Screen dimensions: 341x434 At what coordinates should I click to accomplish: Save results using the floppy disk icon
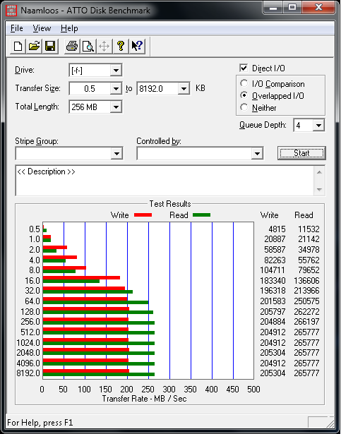pyautogui.click(x=50, y=46)
